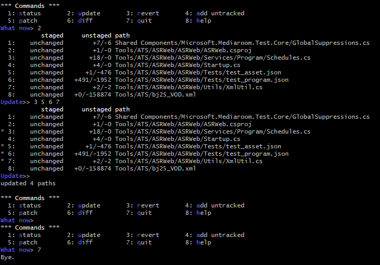
Task: Click the asterisk marking selected Schedules.cs entry
Action: [3, 132]
